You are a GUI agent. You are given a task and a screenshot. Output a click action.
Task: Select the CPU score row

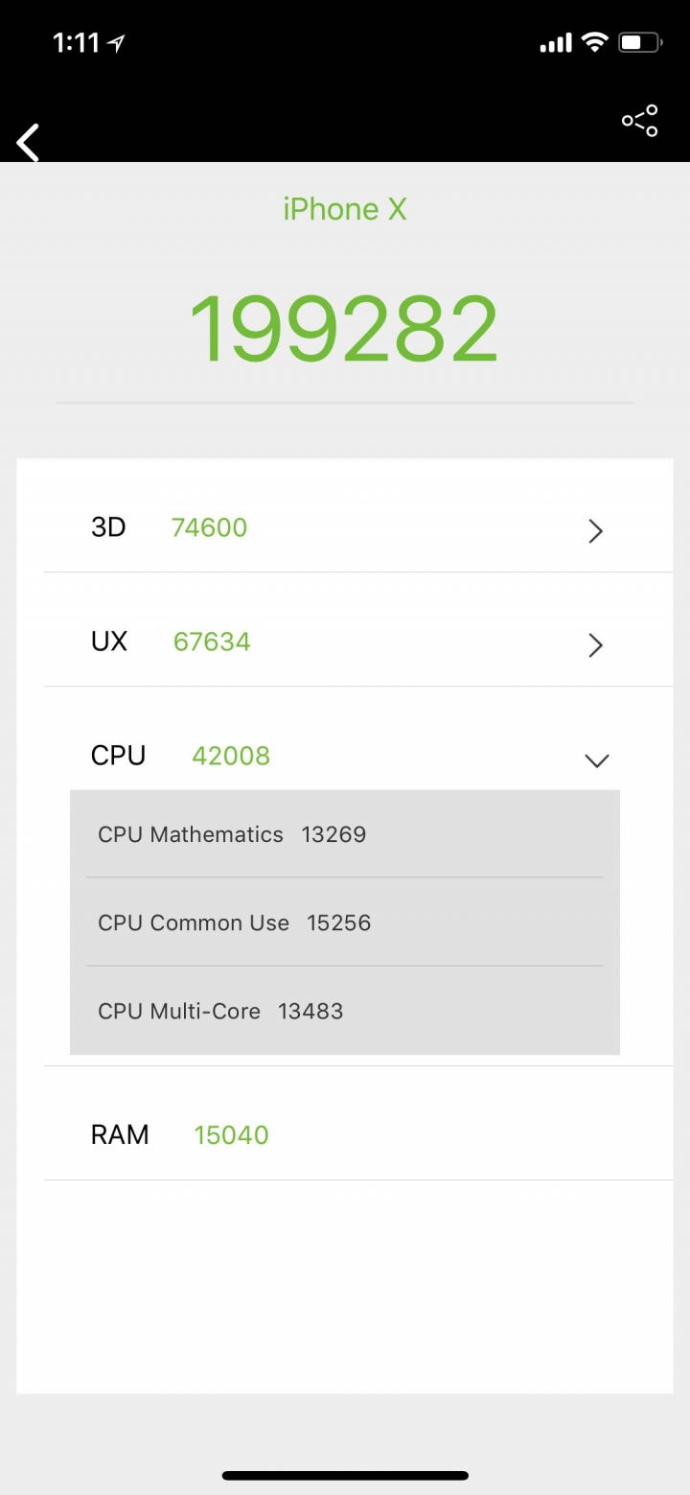click(x=358, y=756)
